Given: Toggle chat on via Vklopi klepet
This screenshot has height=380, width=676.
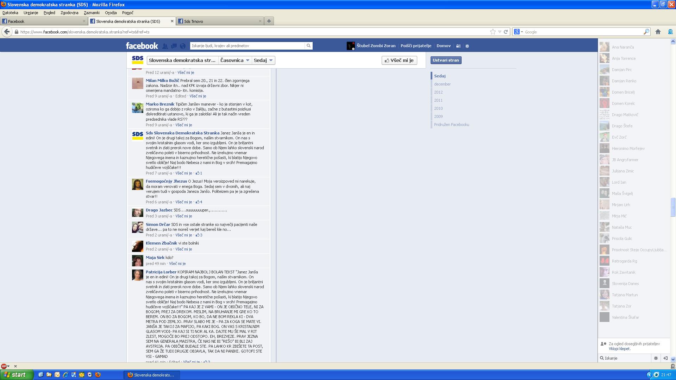Looking at the screenshot, I should click(619, 349).
